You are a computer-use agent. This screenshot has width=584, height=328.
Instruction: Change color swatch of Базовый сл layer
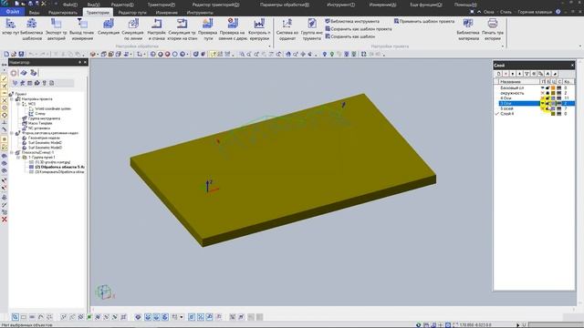(x=554, y=87)
